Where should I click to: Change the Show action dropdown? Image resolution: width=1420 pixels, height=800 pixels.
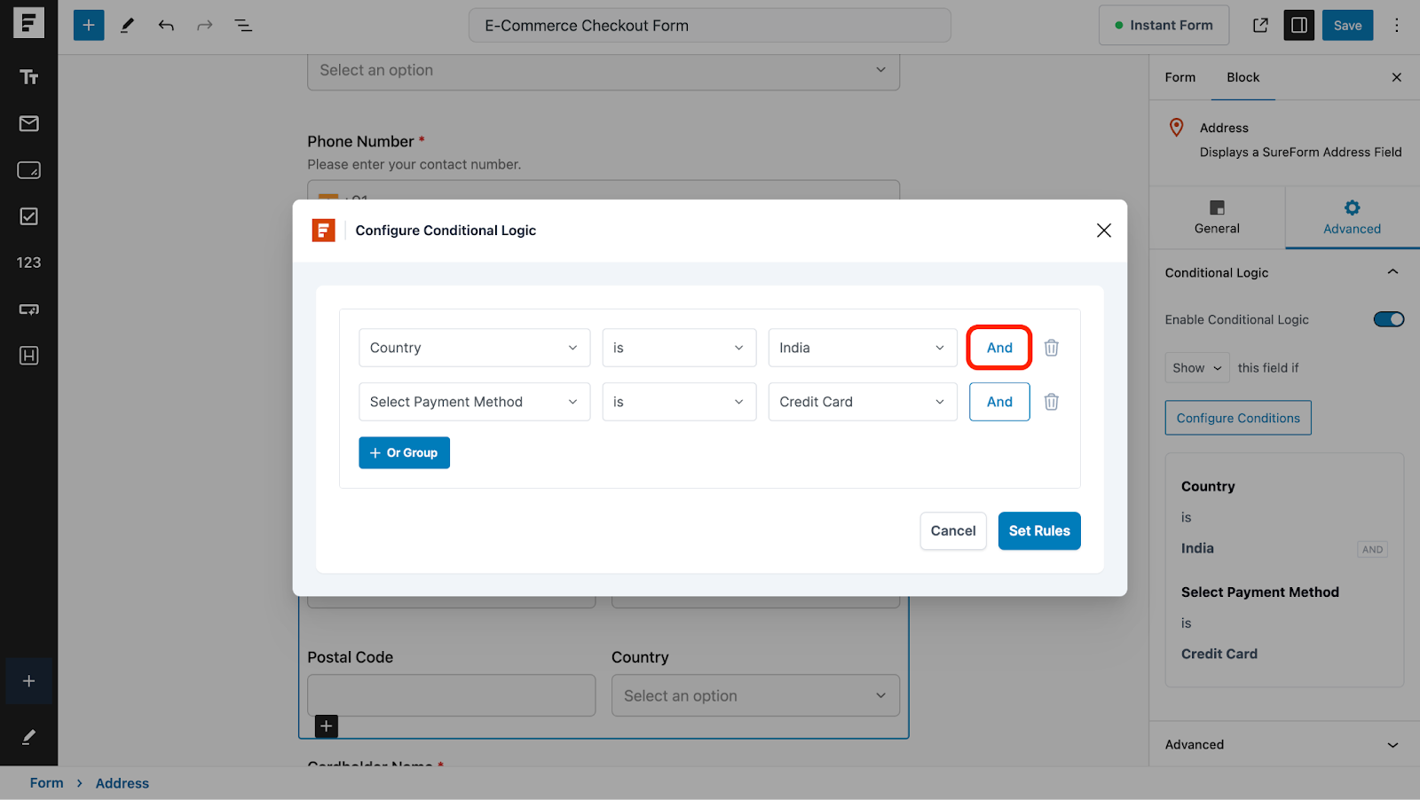(x=1196, y=368)
